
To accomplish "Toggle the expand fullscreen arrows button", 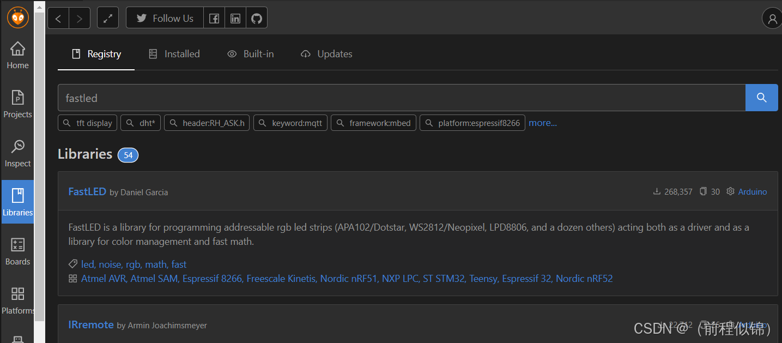I will (108, 18).
